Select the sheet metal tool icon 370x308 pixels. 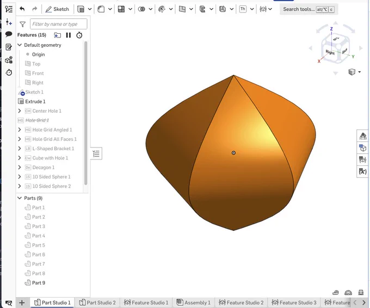tap(202, 9)
